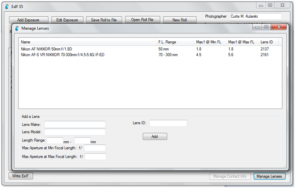Click the 50 mm focal length cell
Screen dimensions: 295x188
(163, 49)
